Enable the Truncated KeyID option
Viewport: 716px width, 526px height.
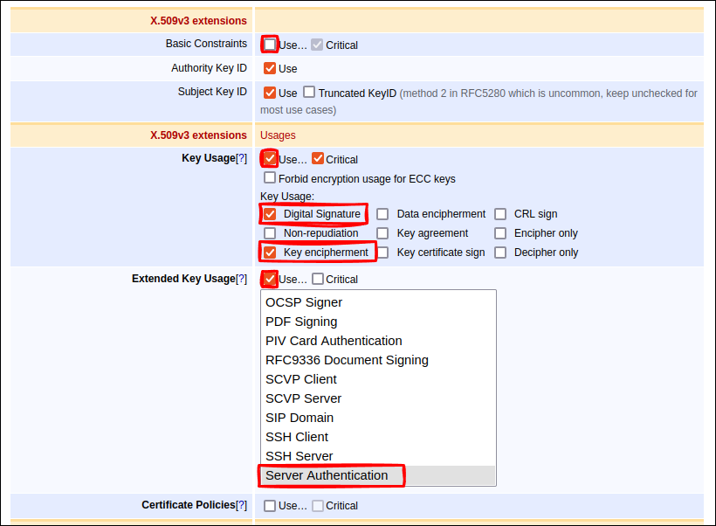pyautogui.click(x=309, y=93)
